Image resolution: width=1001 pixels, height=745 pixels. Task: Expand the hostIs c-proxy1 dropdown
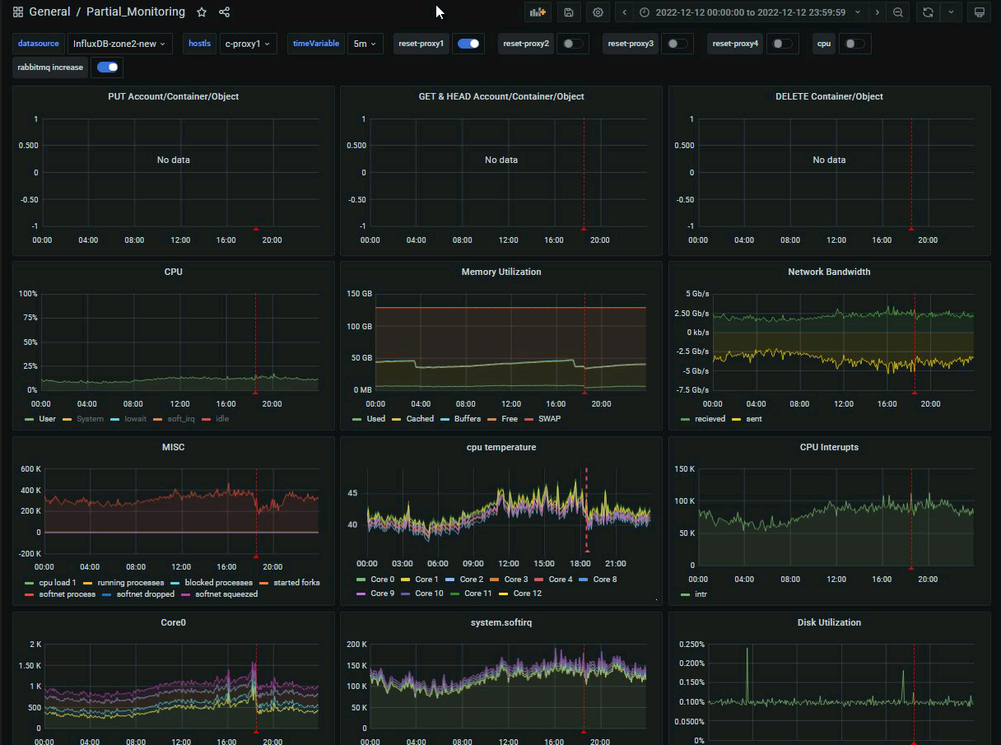(247, 44)
